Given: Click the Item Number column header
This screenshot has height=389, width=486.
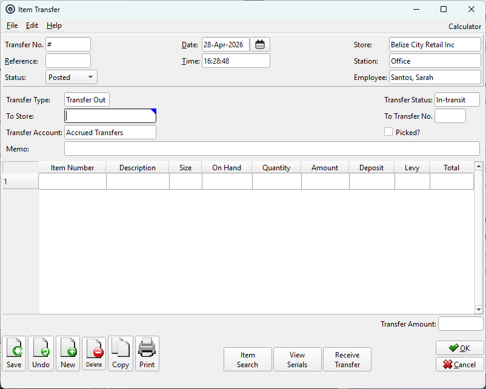Looking at the screenshot, I should click(72, 168).
